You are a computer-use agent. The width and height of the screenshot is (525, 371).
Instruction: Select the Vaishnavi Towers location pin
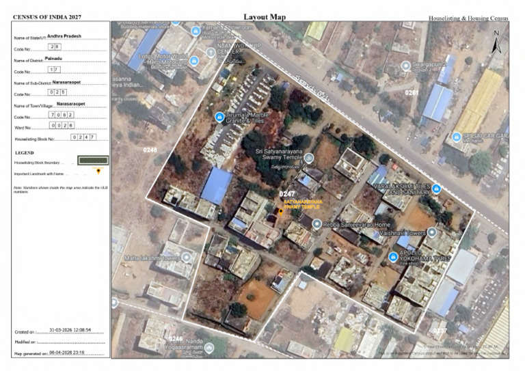tap(432, 232)
